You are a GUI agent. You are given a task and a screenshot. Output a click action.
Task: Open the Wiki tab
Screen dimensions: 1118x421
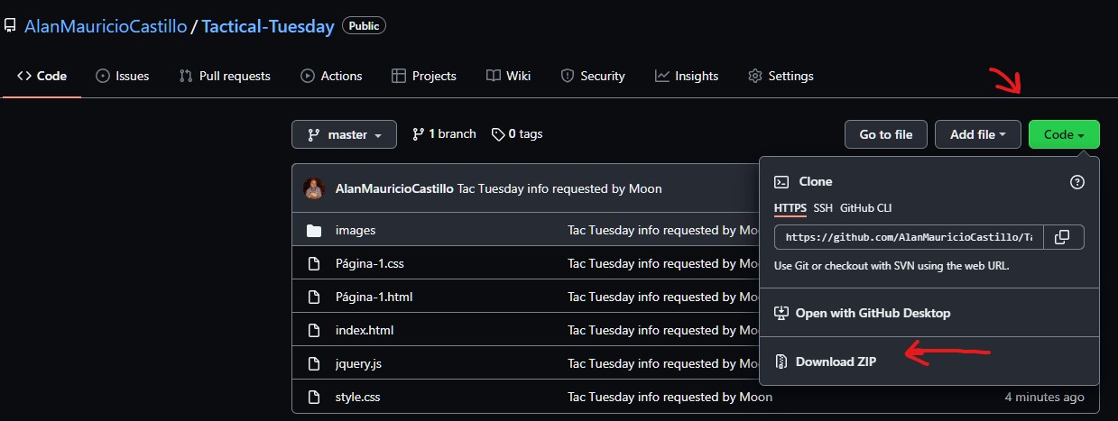click(508, 76)
